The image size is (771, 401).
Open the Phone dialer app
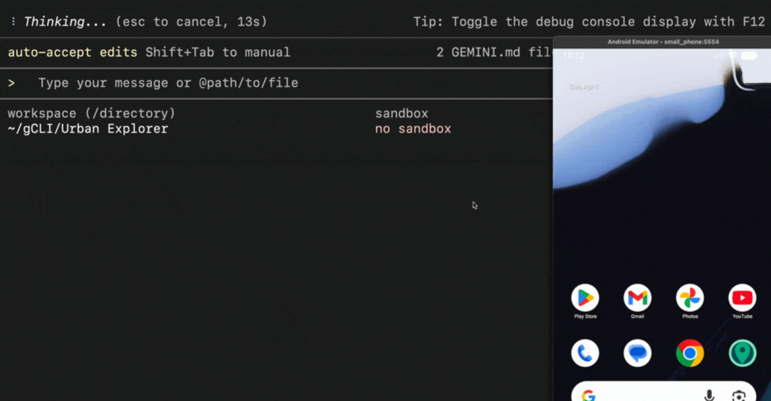(x=585, y=353)
